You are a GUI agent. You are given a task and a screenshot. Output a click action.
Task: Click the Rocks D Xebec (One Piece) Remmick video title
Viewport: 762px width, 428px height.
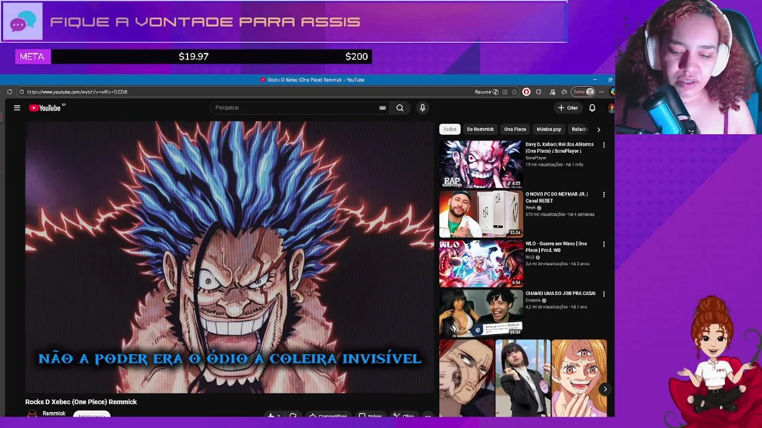[81, 402]
